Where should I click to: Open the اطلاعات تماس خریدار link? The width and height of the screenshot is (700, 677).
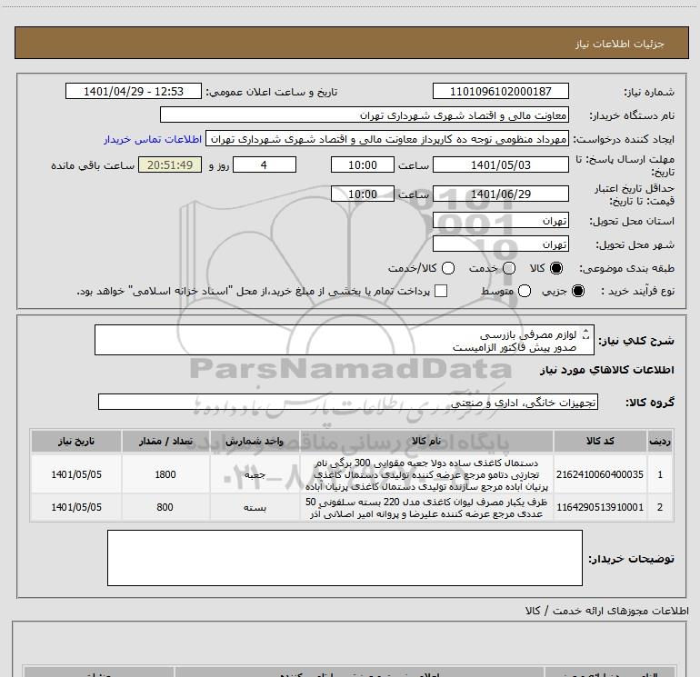[x=153, y=139]
